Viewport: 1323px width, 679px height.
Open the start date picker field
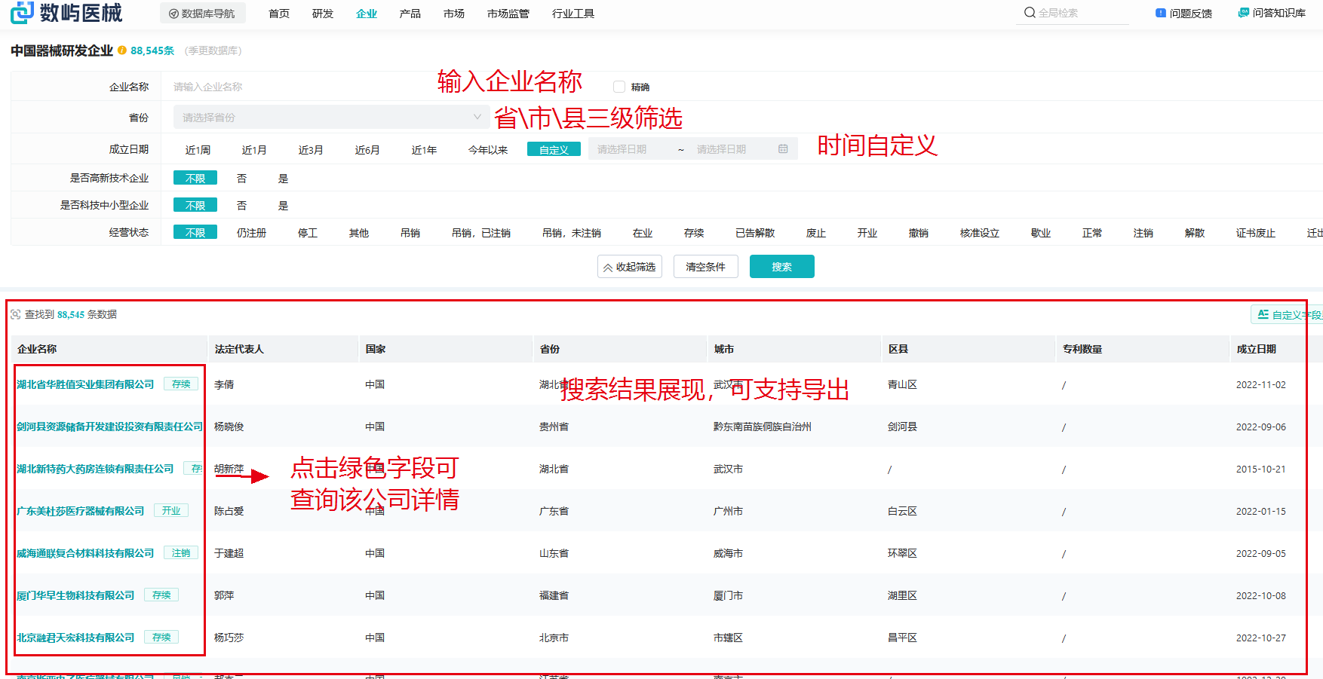(x=630, y=149)
